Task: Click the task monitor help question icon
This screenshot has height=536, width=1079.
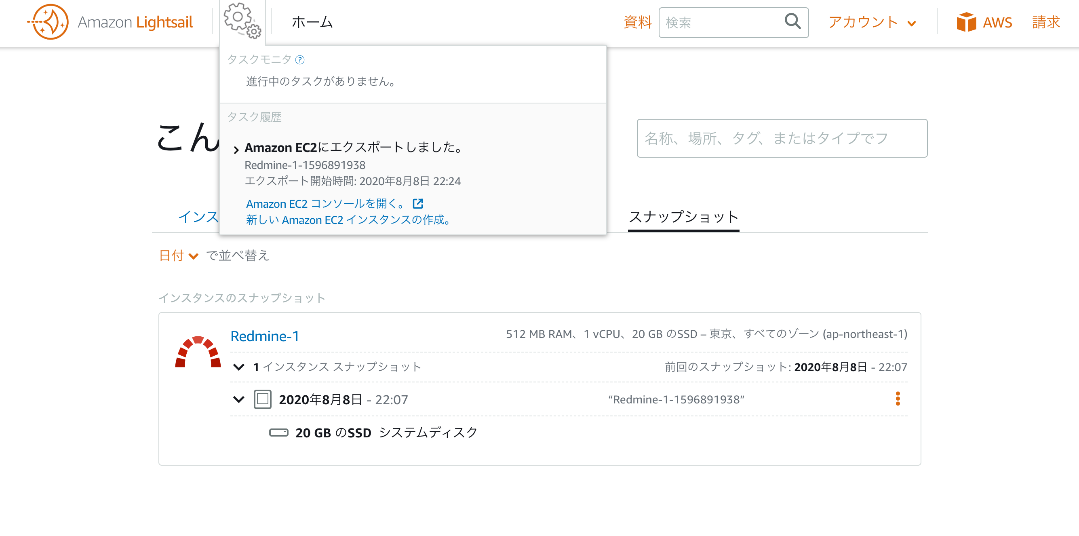Action: pos(300,60)
